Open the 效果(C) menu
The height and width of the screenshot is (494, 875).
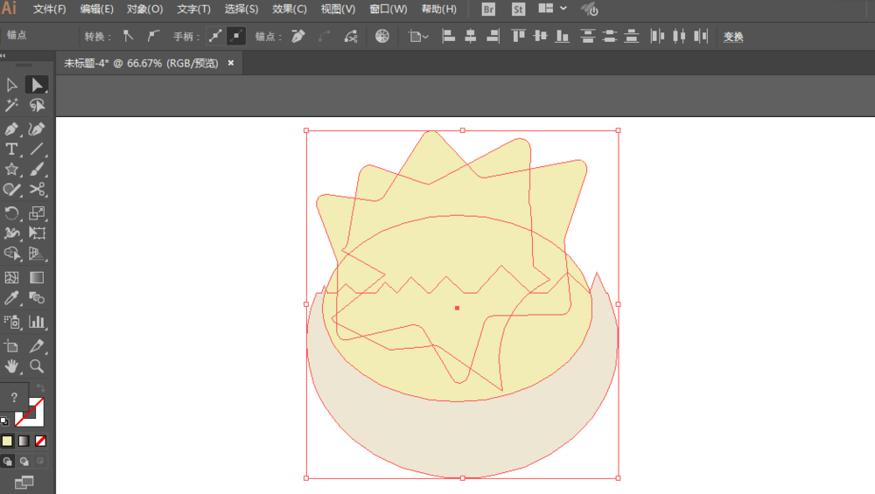point(289,10)
